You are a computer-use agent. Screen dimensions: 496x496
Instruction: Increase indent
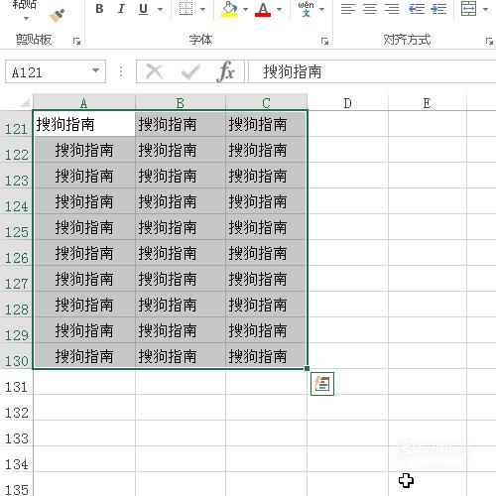[x=438, y=9]
